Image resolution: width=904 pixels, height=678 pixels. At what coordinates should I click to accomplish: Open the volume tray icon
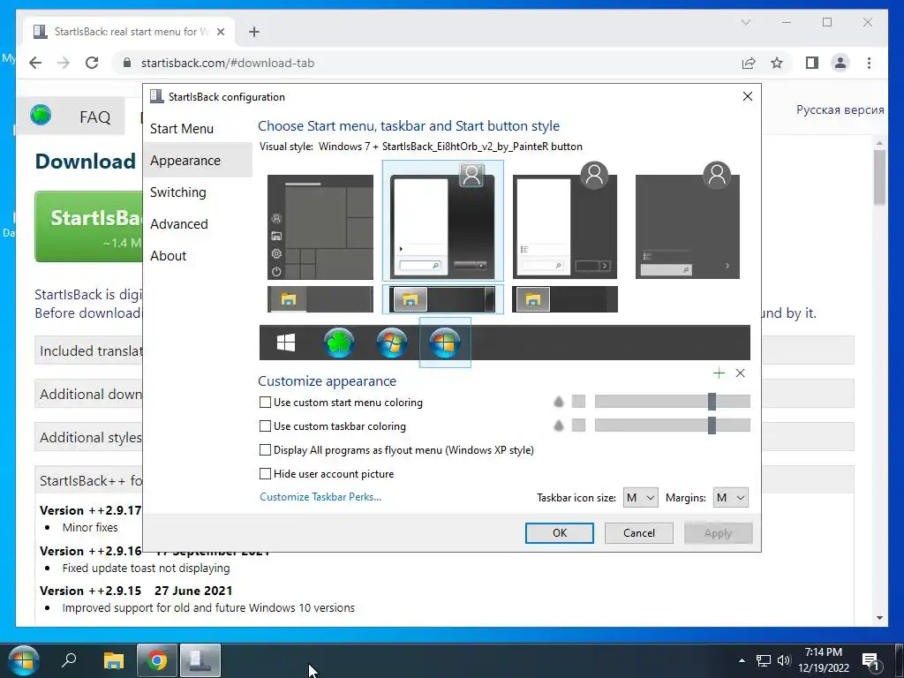point(784,660)
